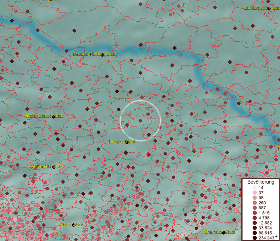This screenshot has width=280, height=241.
Task: Click the black city point beside the Leipzig label
Action: [127, 143]
